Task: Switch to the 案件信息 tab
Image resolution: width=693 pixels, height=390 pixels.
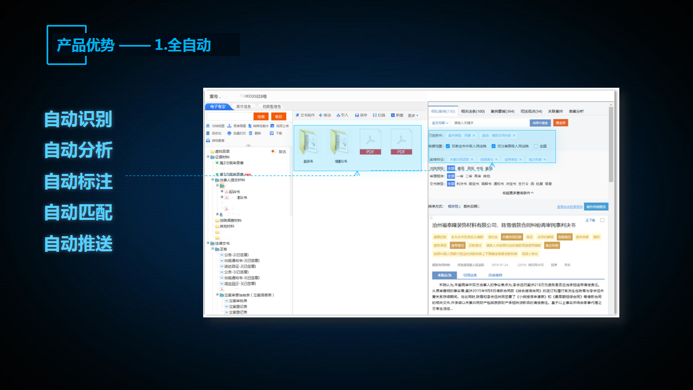Action: coord(243,107)
